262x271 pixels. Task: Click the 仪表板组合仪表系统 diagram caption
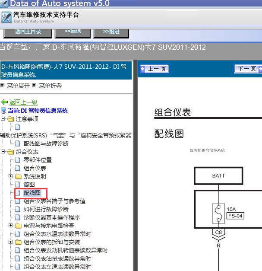coord(207,150)
